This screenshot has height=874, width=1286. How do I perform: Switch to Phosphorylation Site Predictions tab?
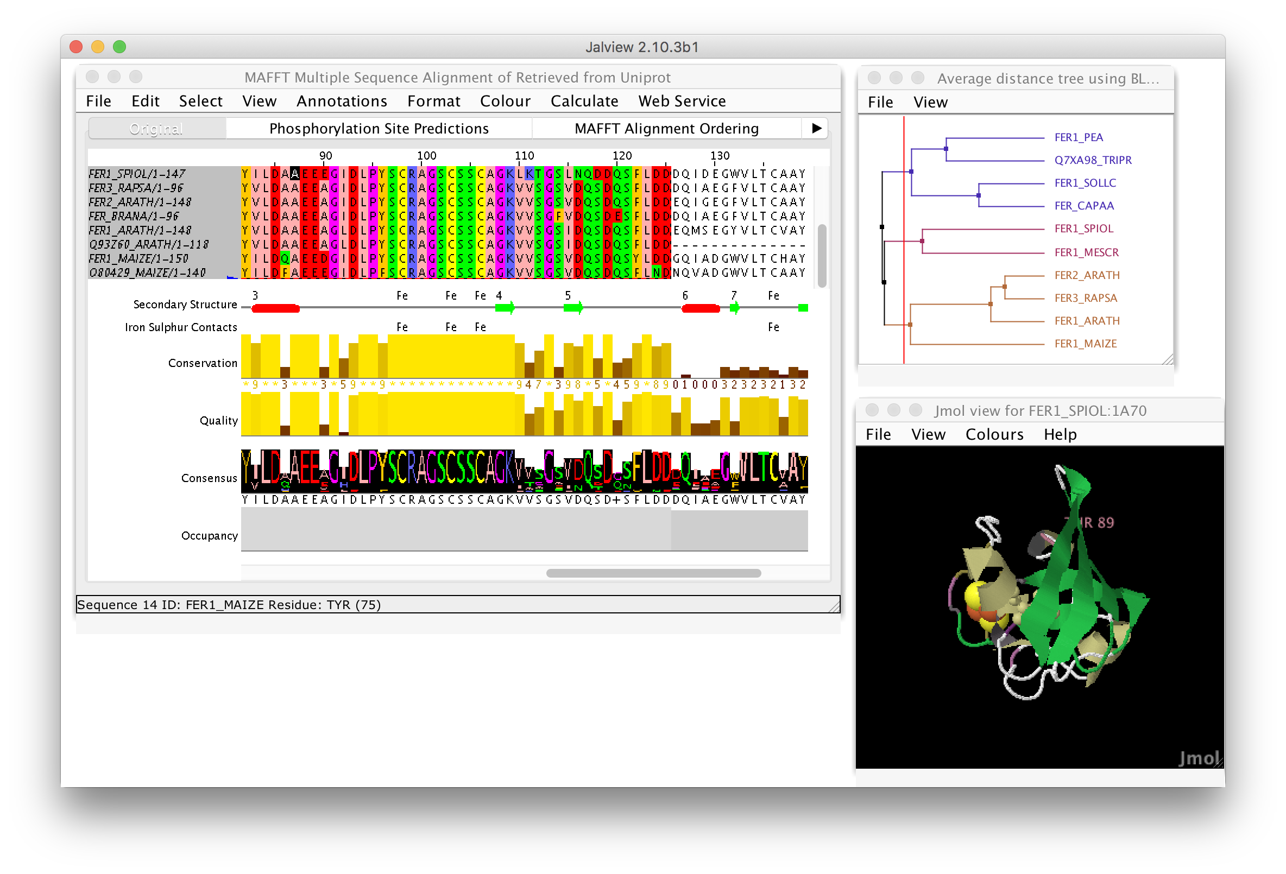click(379, 128)
